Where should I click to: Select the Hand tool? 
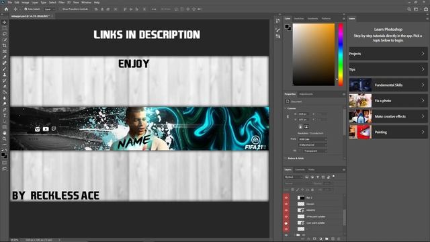point(5,133)
